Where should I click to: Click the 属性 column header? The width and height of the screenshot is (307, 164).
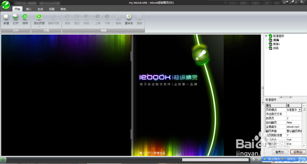pyautogui.click(x=276, y=106)
